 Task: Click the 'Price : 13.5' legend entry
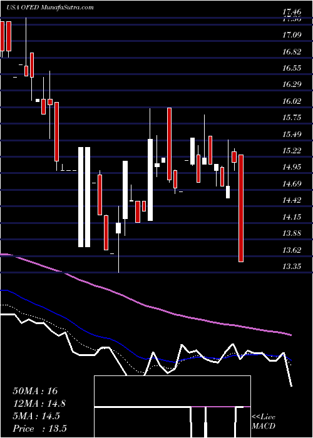pyautogui.click(x=39, y=429)
